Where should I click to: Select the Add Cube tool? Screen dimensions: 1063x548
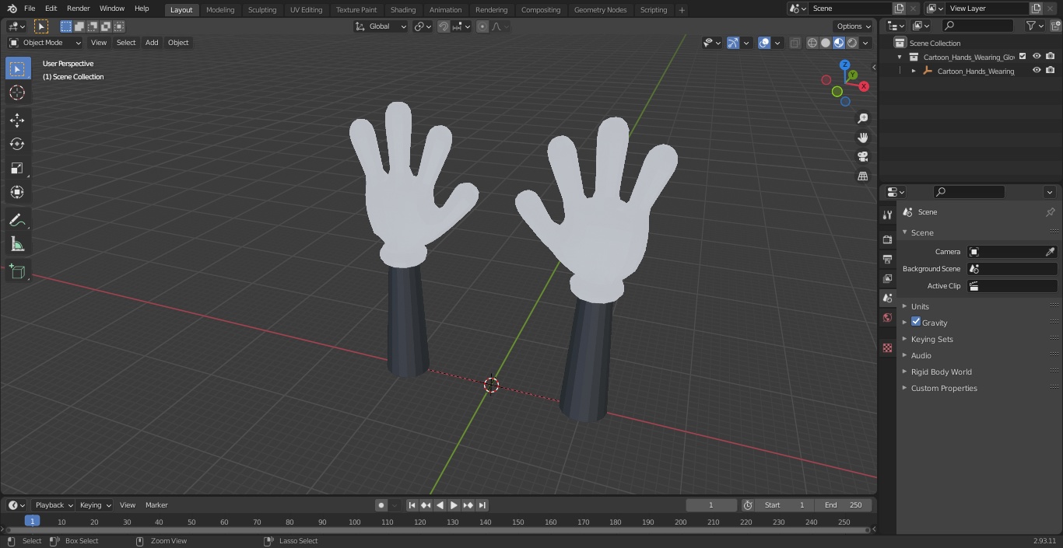(17, 272)
